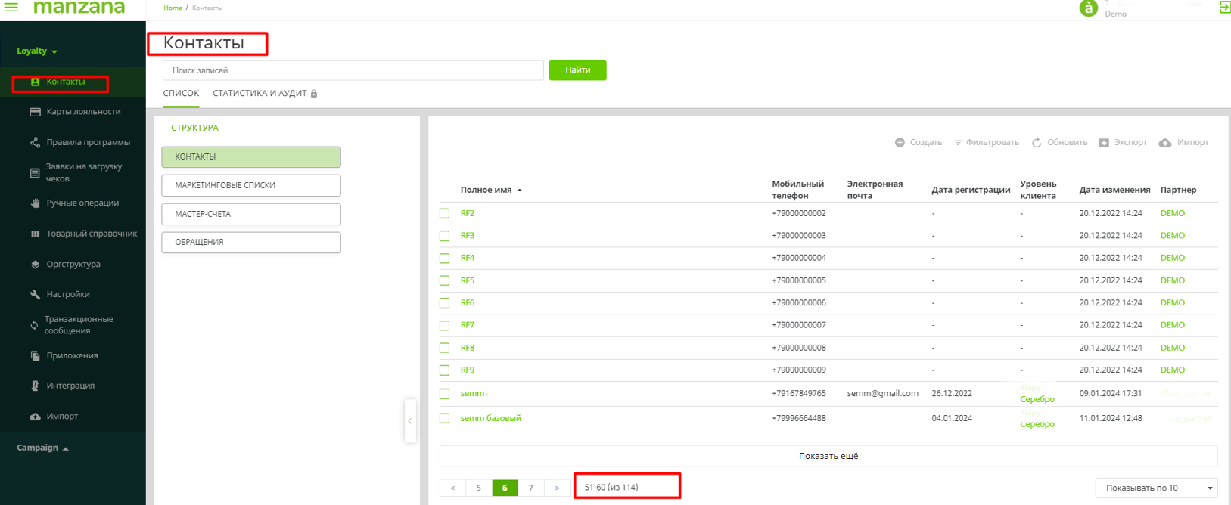Click the Правила программы sidebar icon
Viewport: 1231px width, 505px height.
tap(35, 142)
